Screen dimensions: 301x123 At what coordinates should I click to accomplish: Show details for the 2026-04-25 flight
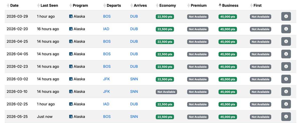tap(286, 41)
